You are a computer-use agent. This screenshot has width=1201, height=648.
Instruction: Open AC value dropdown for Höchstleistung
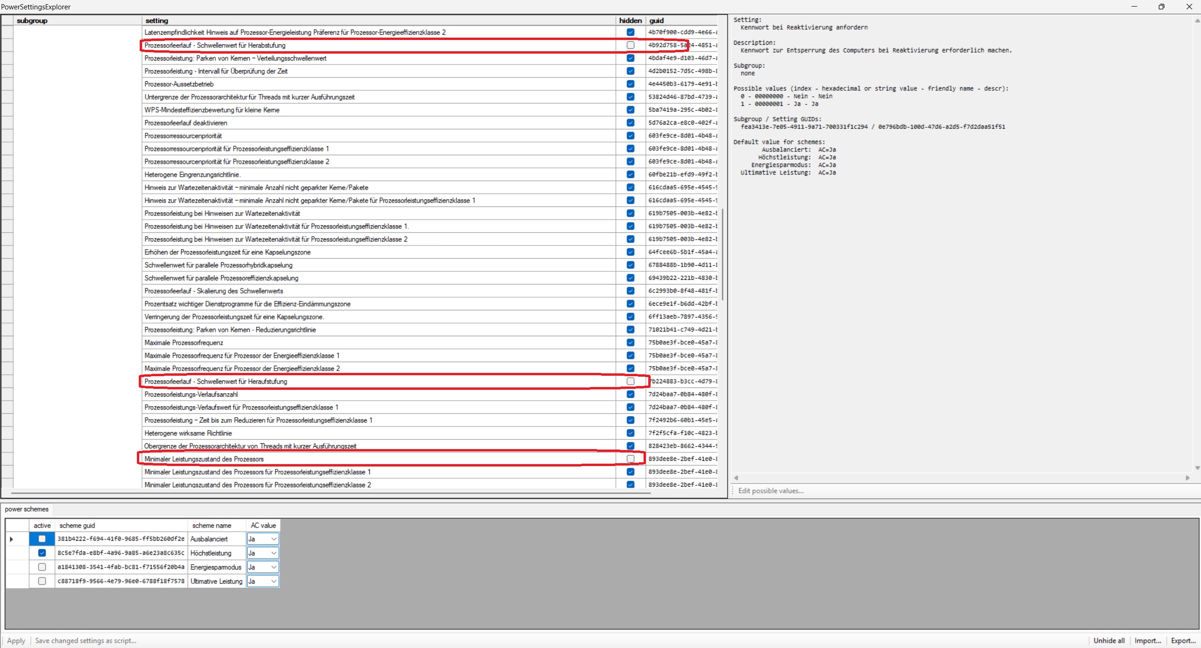pos(273,553)
